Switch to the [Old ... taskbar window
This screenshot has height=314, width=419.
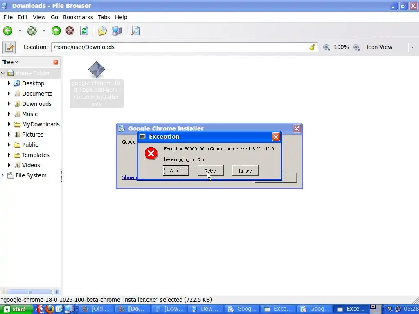tap(97, 309)
